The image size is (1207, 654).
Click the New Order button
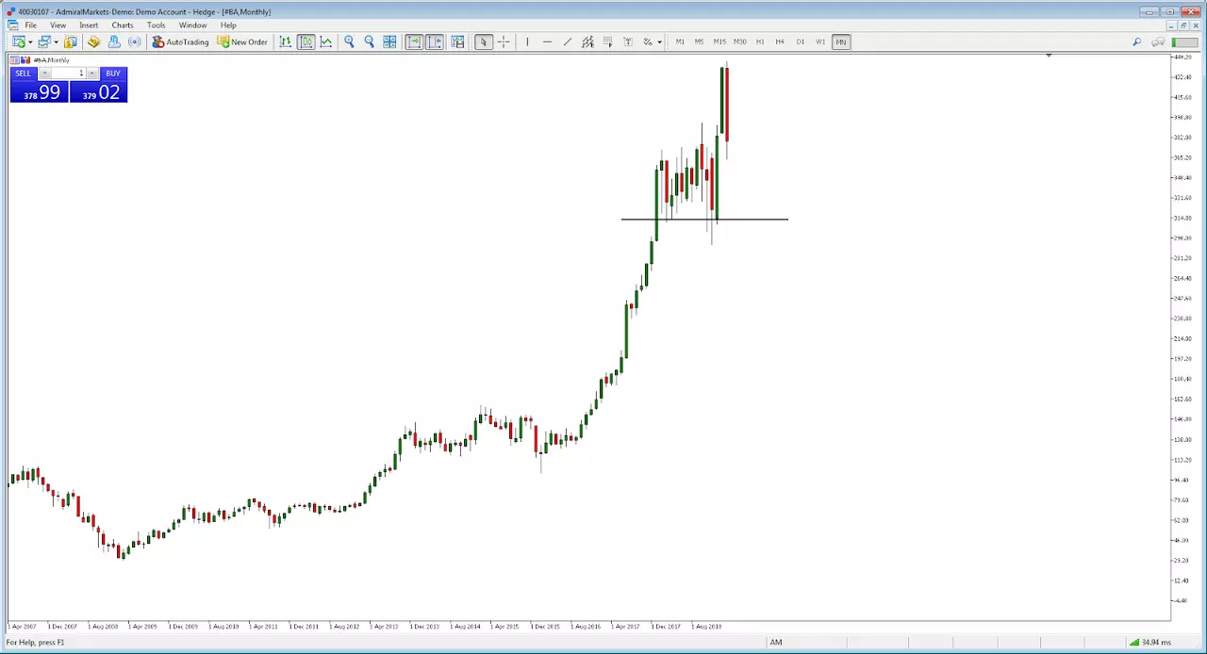[242, 41]
